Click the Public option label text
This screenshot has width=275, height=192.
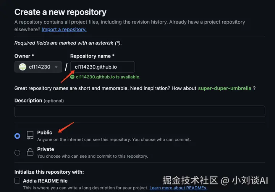click(x=45, y=132)
